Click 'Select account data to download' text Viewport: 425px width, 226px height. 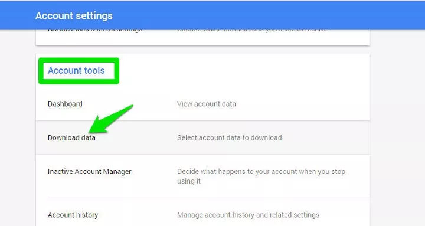pyautogui.click(x=229, y=138)
